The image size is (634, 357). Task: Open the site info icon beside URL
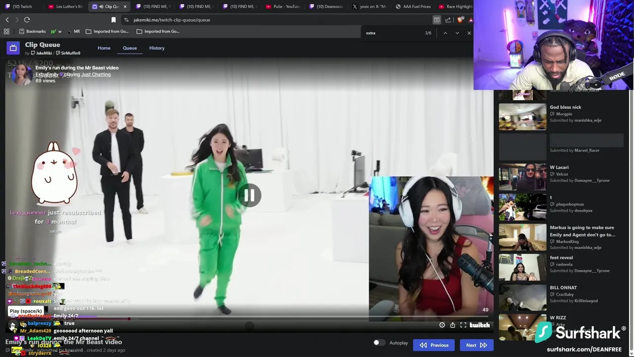tap(126, 20)
